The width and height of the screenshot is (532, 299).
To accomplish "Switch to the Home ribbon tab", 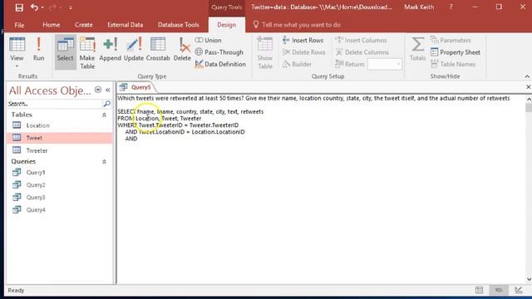I will 52,25.
